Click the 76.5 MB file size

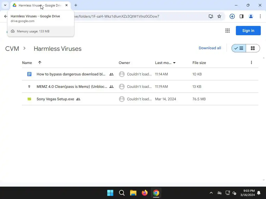pyautogui.click(x=199, y=99)
